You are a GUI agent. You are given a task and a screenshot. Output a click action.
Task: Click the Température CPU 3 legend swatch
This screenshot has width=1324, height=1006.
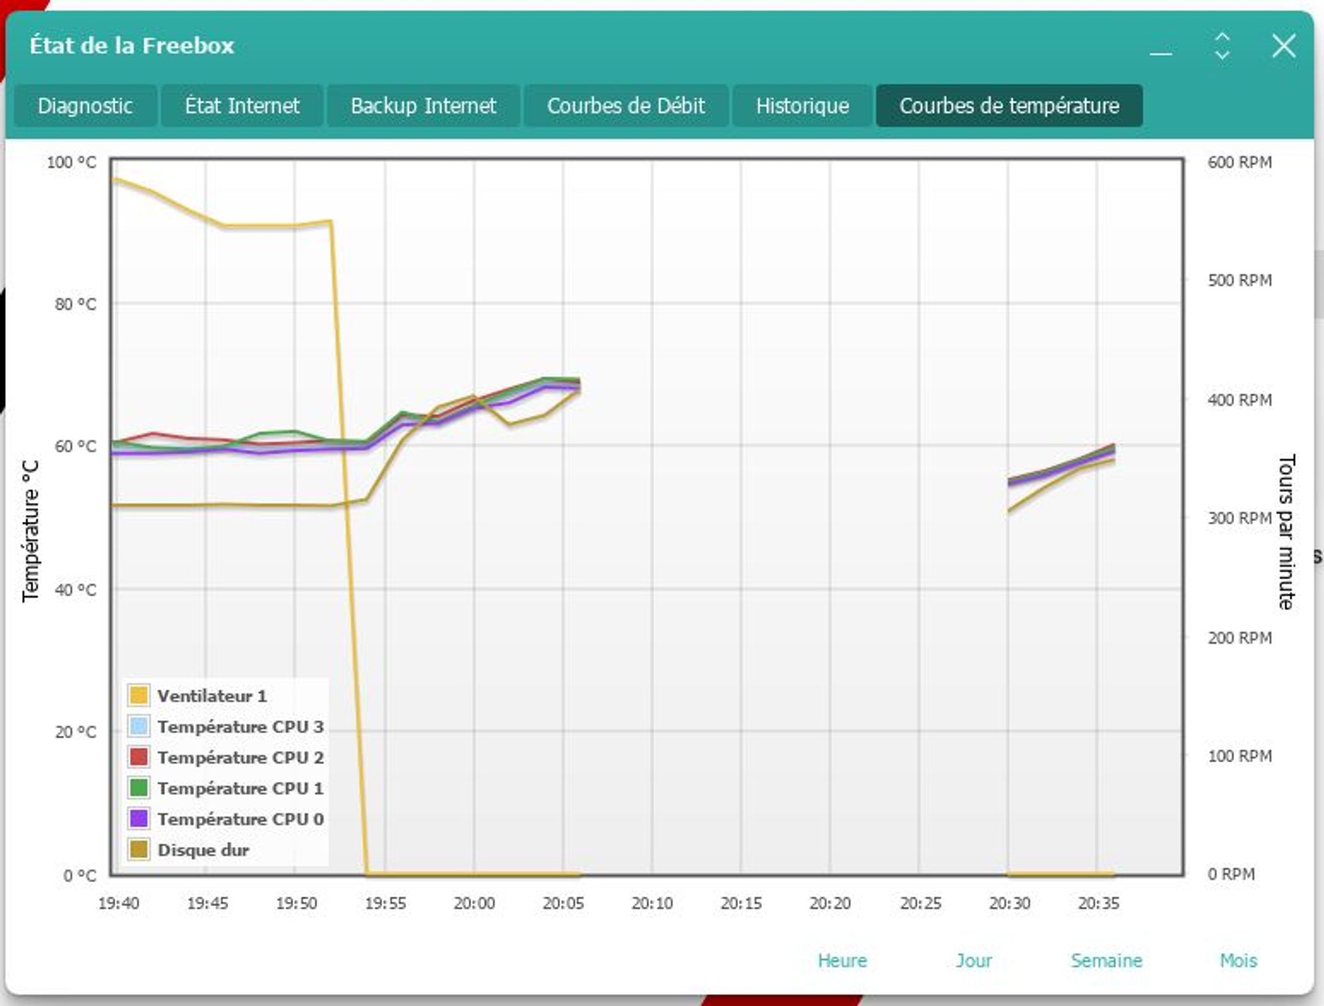click(139, 727)
